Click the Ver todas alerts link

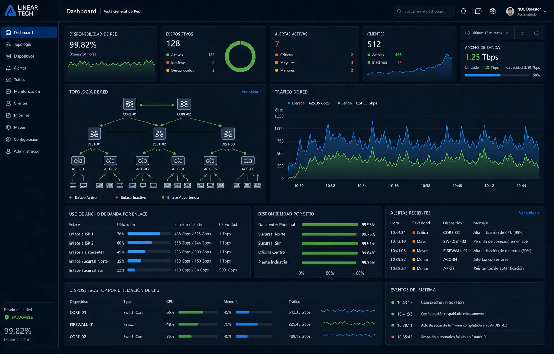pos(529,213)
